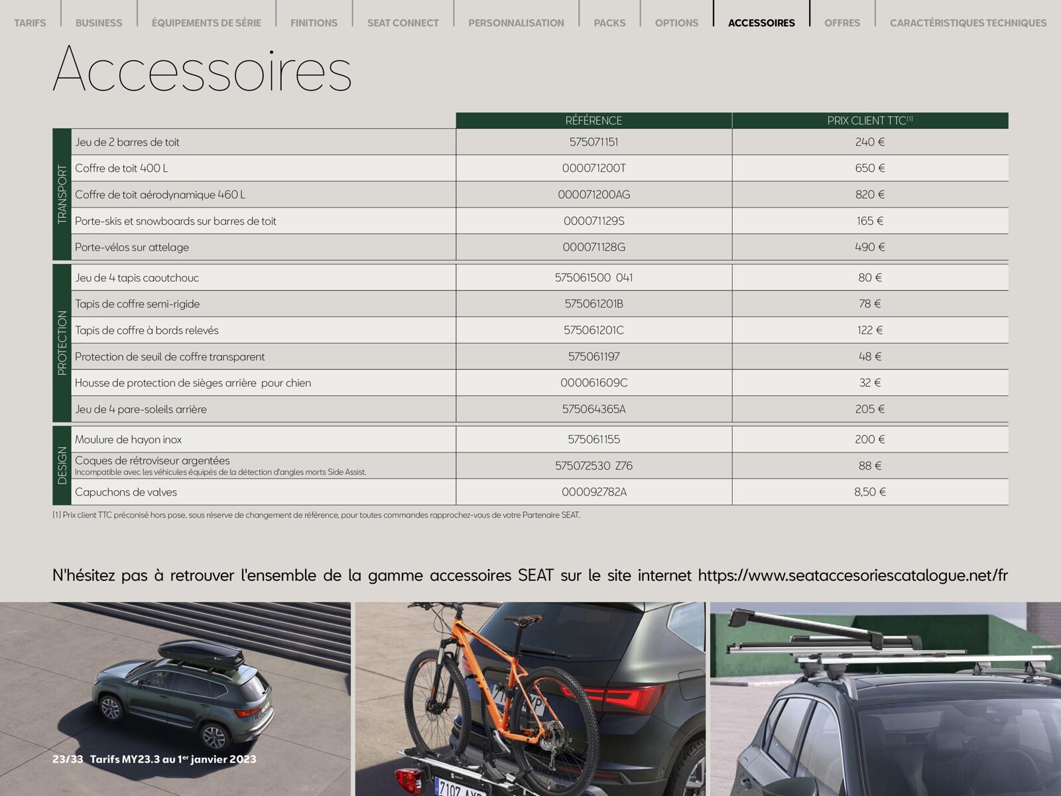
Task: Click the RÉFÉRENCE column header
Action: coord(593,120)
